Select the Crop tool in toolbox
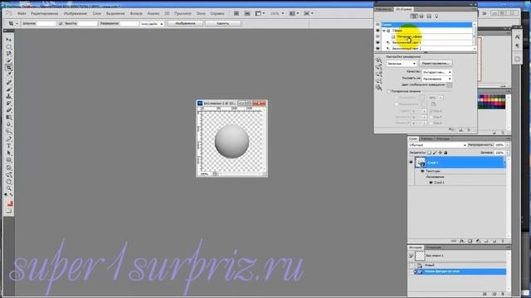The height and width of the screenshot is (298, 531). click(9, 68)
